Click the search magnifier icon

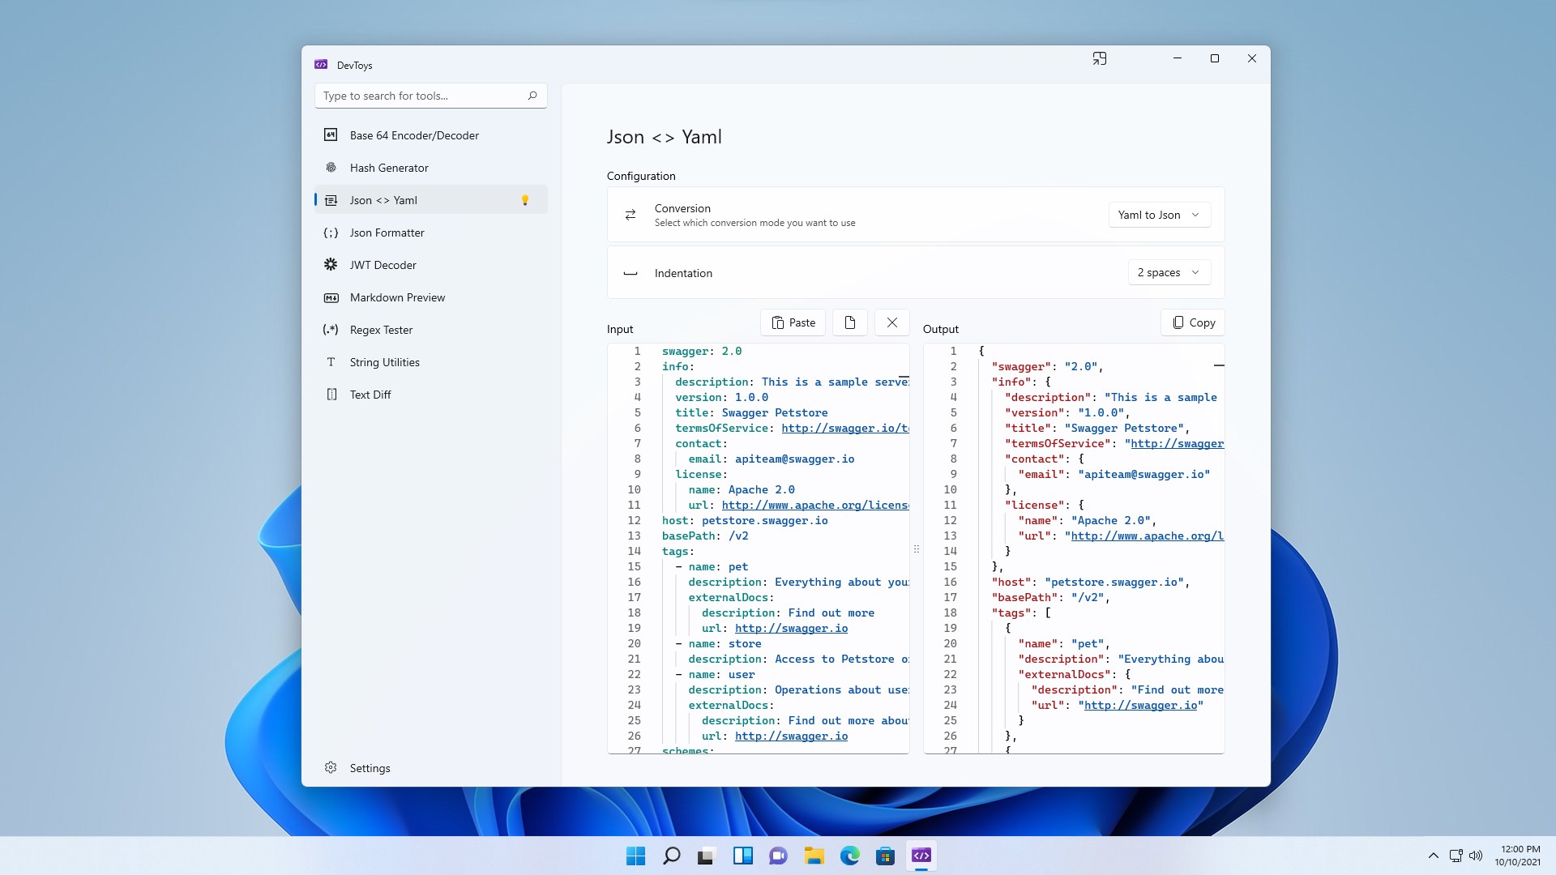532,96
